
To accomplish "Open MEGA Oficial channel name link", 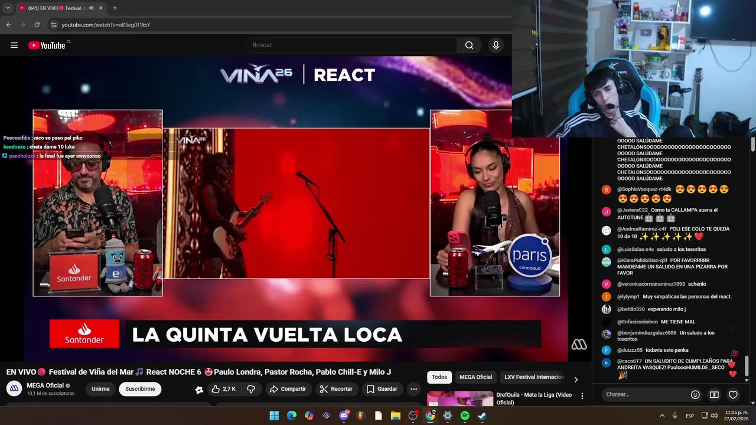I will [x=45, y=385].
